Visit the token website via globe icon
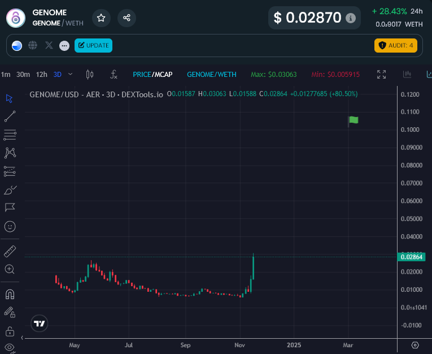432x354 pixels. coord(33,45)
